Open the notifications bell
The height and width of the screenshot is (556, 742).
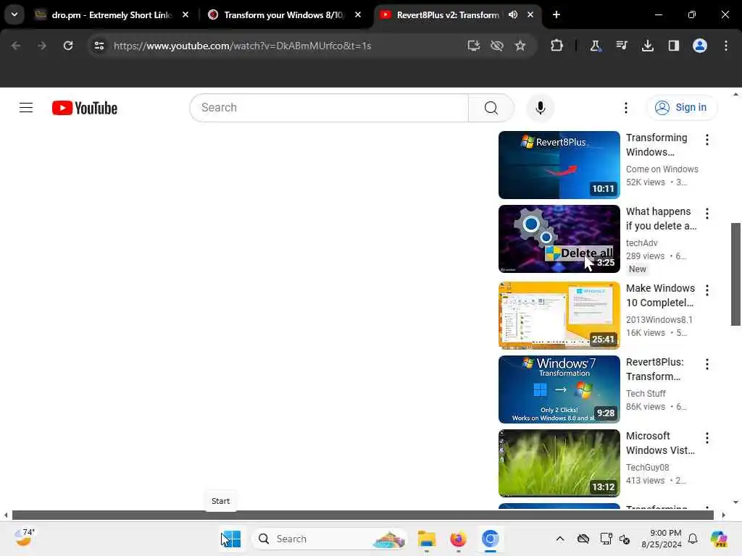693,539
